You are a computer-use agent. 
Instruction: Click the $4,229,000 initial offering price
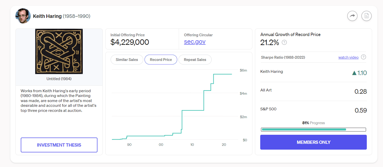130,42
